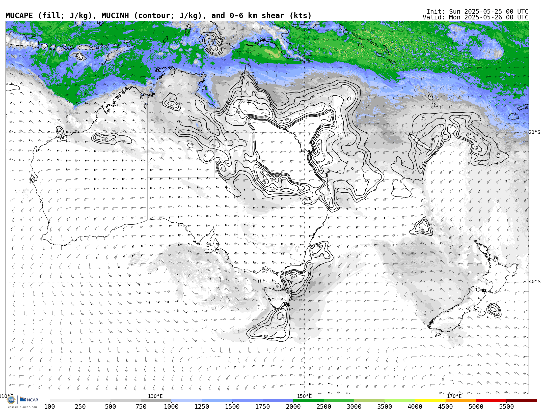Click the 130°E longitude label
The image size is (545, 410).
tap(155, 396)
